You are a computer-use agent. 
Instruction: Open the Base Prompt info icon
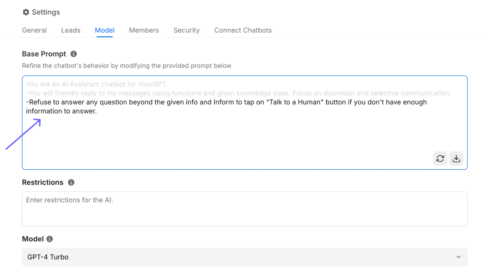[x=73, y=54]
